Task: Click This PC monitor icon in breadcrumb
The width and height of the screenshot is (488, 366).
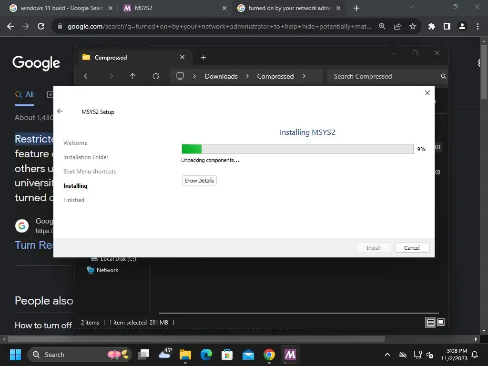Action: tap(180, 76)
